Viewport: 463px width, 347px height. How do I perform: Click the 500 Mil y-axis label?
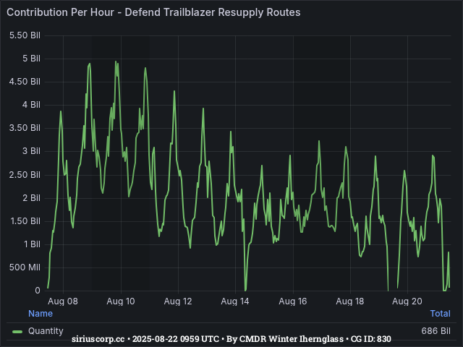pyautogui.click(x=25, y=267)
